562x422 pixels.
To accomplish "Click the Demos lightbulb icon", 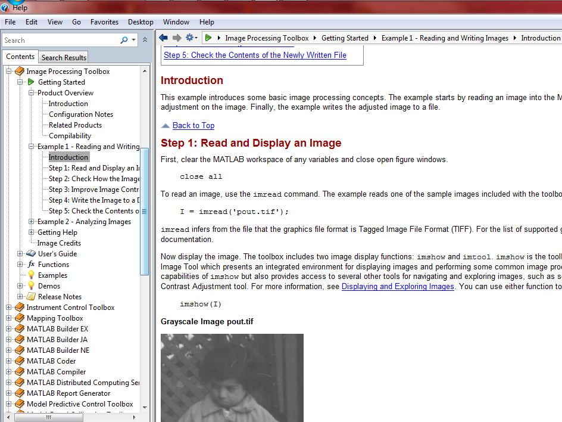I will (x=31, y=286).
